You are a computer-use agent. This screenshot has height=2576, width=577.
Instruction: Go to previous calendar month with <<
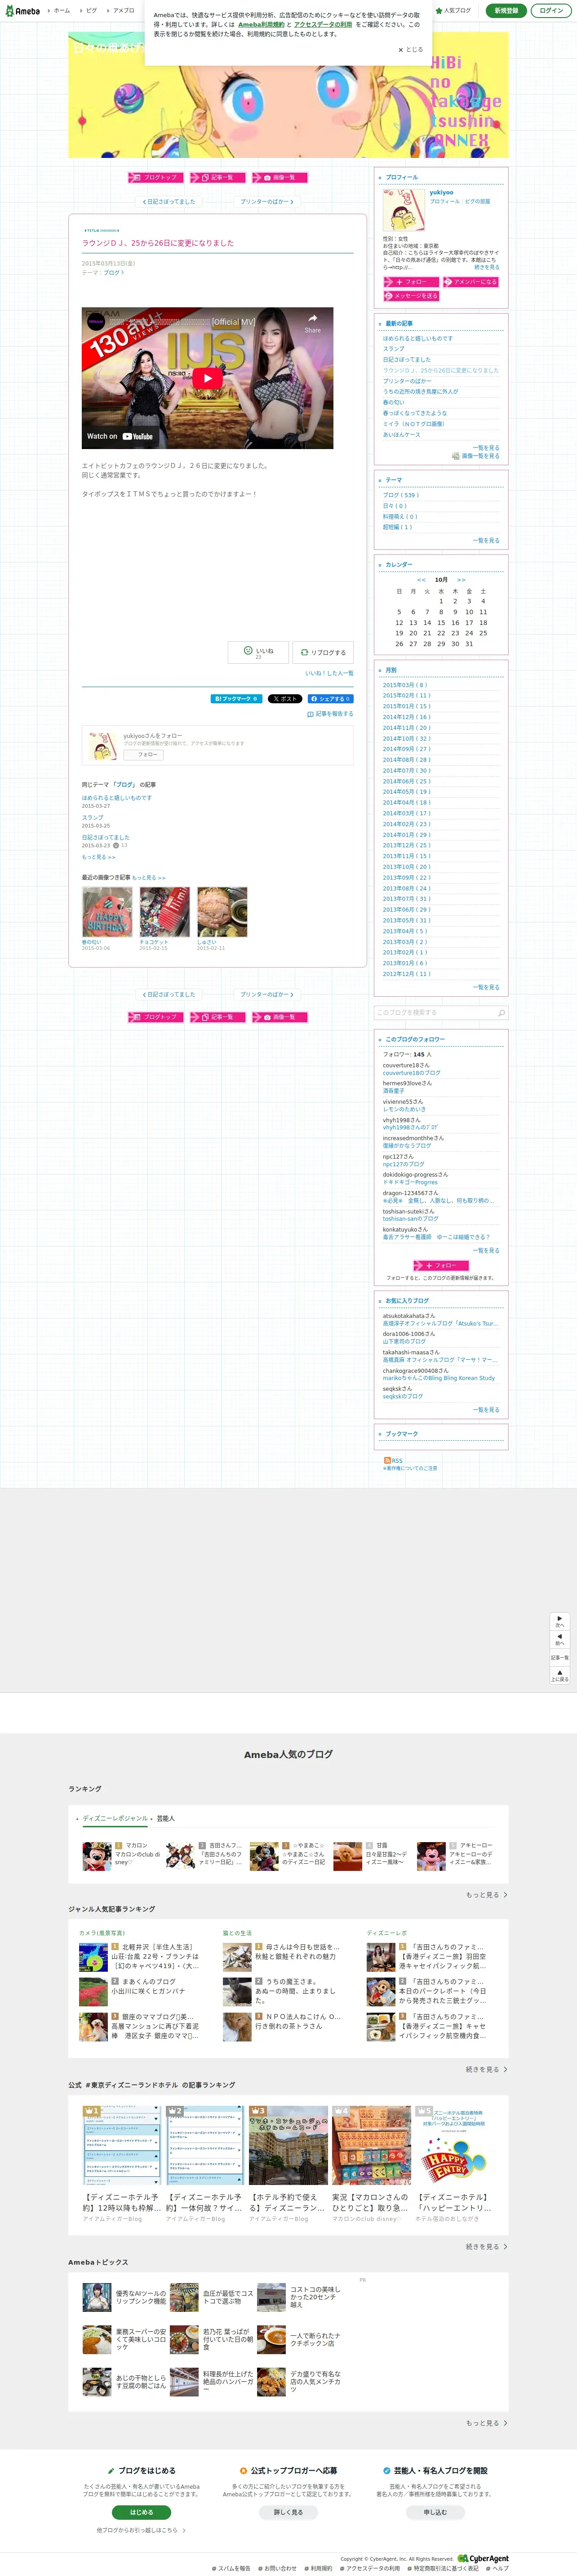pyautogui.click(x=421, y=580)
